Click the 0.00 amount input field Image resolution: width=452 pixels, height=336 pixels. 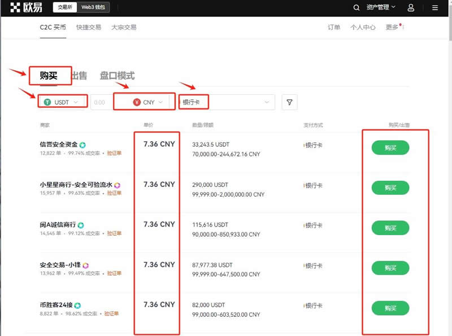(102, 102)
